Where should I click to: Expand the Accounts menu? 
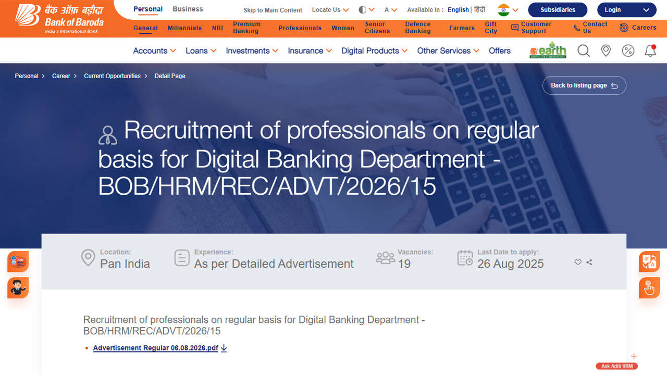click(154, 51)
